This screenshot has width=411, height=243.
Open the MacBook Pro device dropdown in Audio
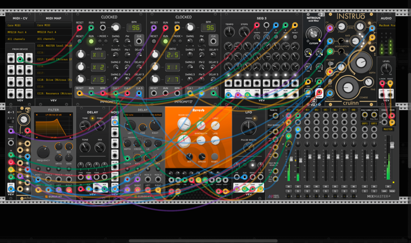[386, 25]
